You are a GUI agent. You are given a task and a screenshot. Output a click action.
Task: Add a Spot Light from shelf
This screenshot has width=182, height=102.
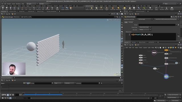(96, 8)
